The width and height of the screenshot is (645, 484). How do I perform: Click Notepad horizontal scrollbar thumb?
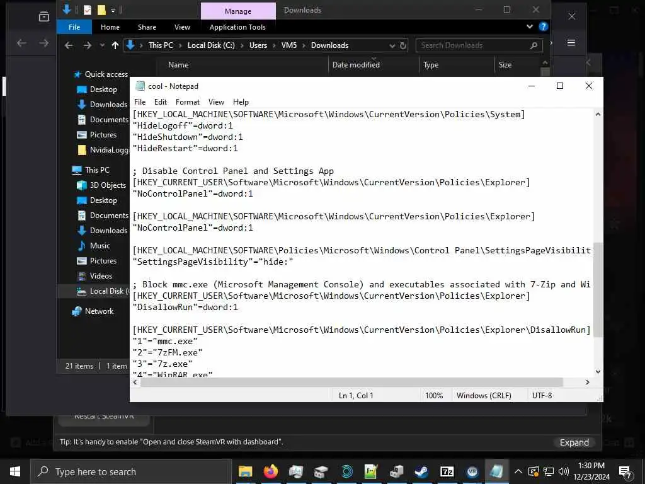(x=351, y=383)
